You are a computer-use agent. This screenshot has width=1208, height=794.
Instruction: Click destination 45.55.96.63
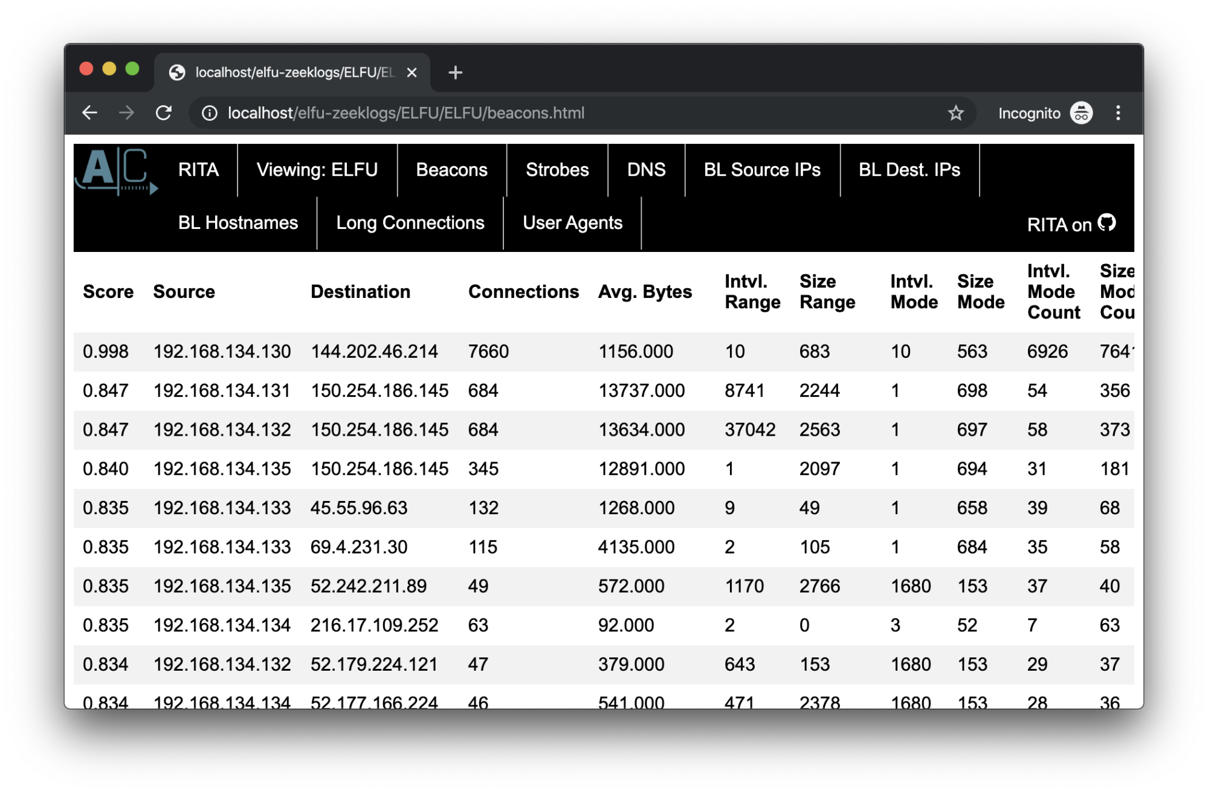pos(359,508)
